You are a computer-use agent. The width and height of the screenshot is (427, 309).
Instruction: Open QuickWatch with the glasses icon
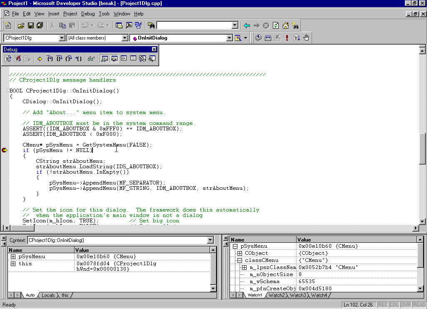(x=91, y=59)
